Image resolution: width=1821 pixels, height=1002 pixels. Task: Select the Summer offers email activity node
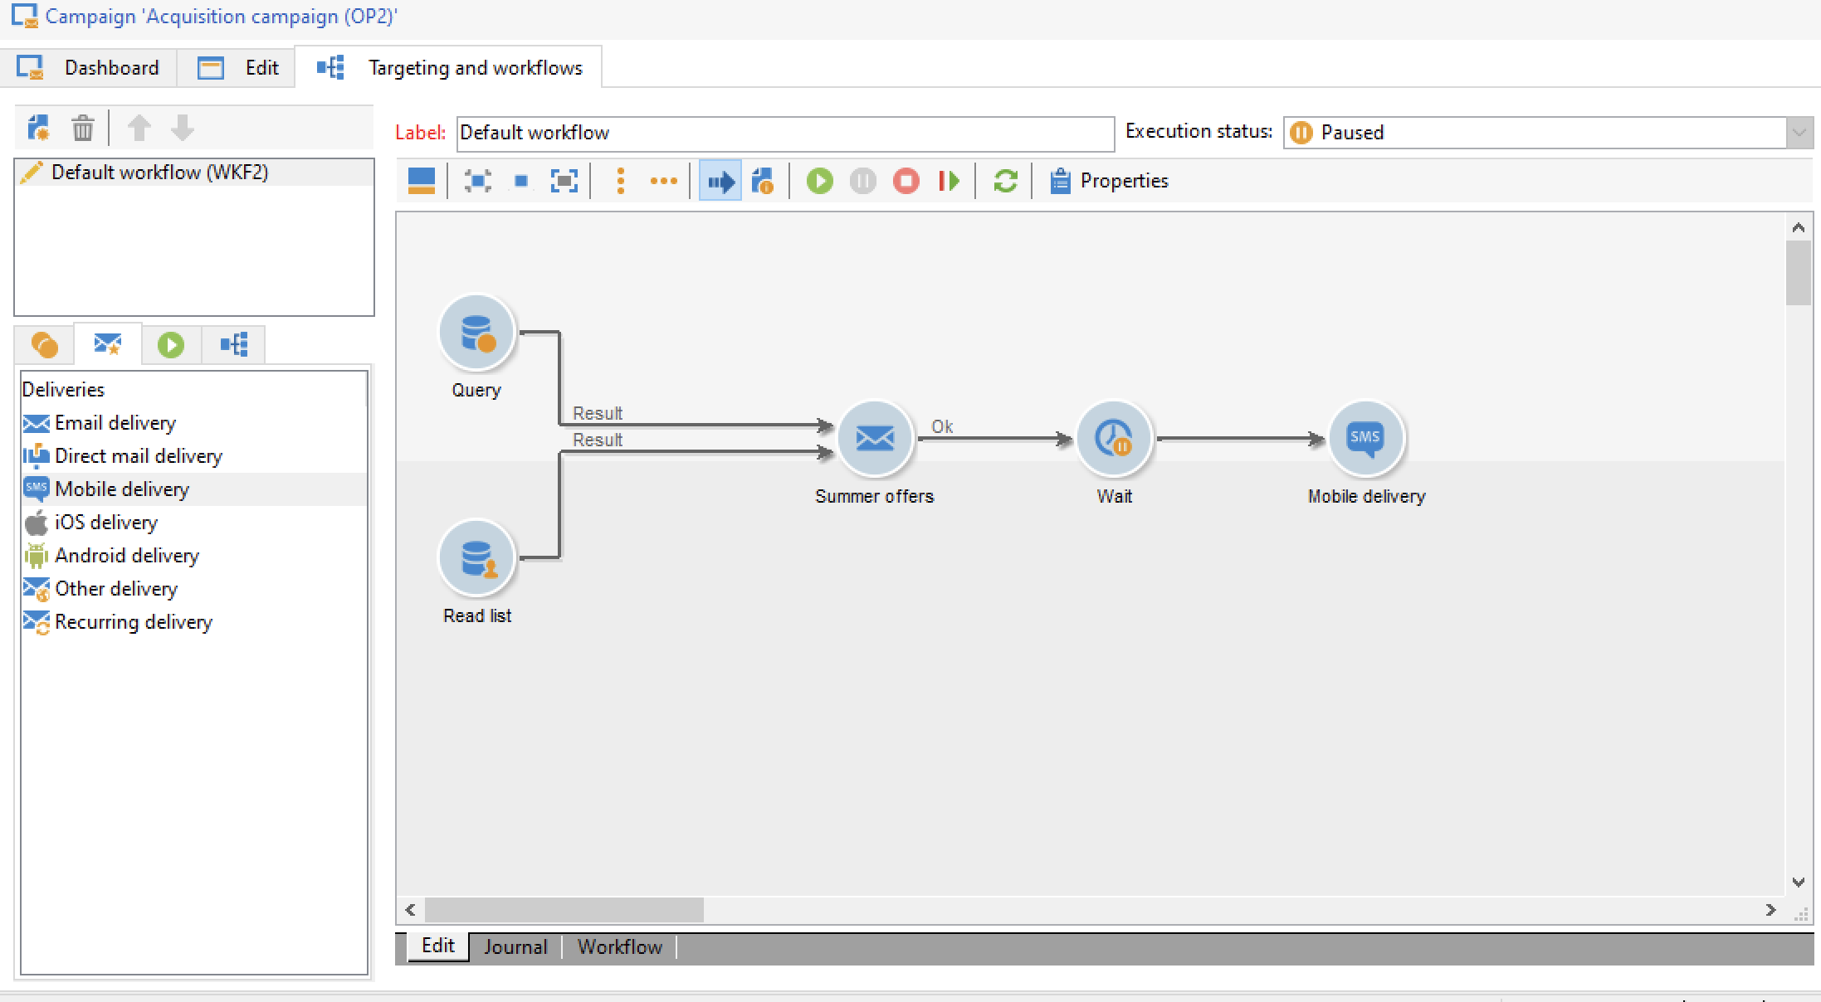875,438
